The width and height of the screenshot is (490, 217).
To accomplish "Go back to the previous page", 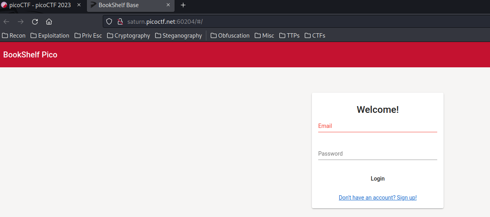I will pos(6,21).
